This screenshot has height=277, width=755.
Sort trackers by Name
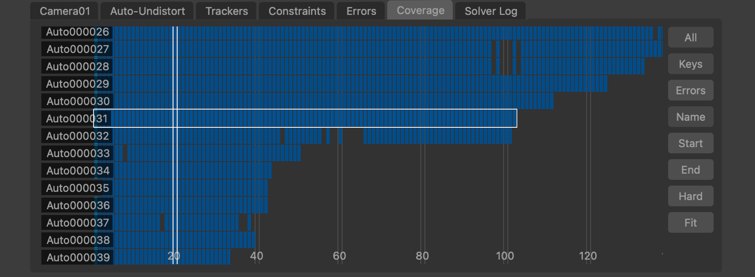pos(690,117)
